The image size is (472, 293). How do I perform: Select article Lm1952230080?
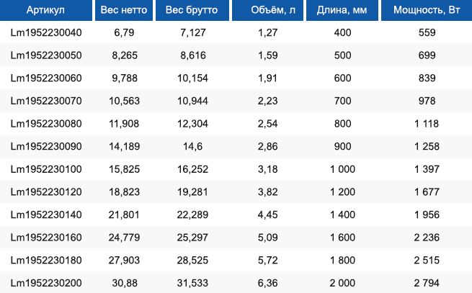pyautogui.click(x=46, y=124)
